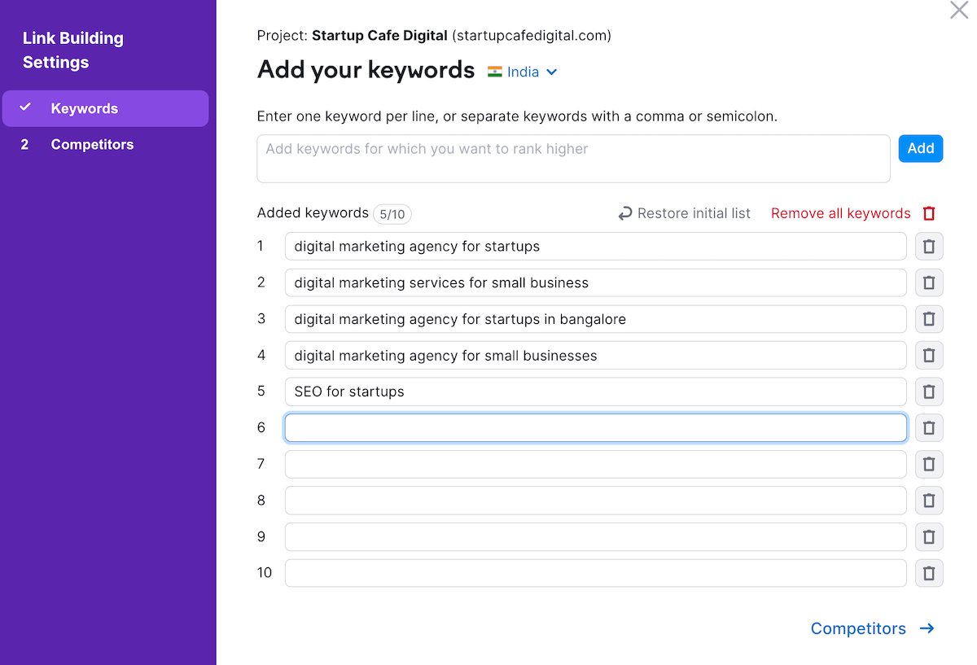
Task: Remove the bangalore keyword with its trash icon
Action: [x=929, y=319]
